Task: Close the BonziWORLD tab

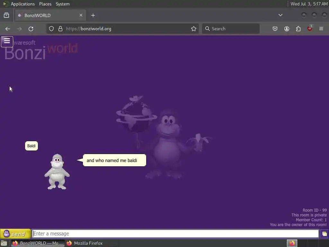Action: 81,15
